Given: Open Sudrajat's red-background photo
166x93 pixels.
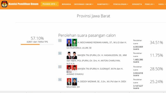Looking at the screenshot, I should pos(69,69).
